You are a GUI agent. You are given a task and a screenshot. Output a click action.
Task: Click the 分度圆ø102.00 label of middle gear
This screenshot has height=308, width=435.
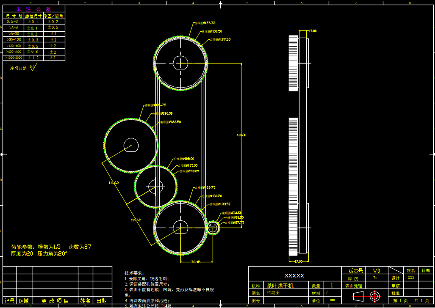click(x=184, y=159)
